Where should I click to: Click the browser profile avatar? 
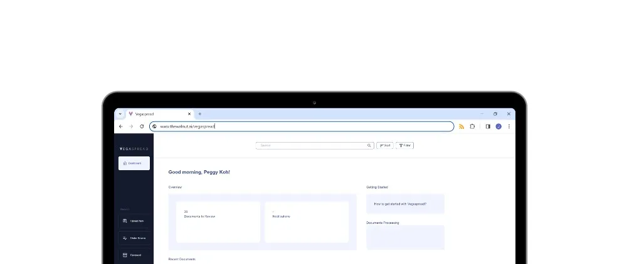(498, 126)
